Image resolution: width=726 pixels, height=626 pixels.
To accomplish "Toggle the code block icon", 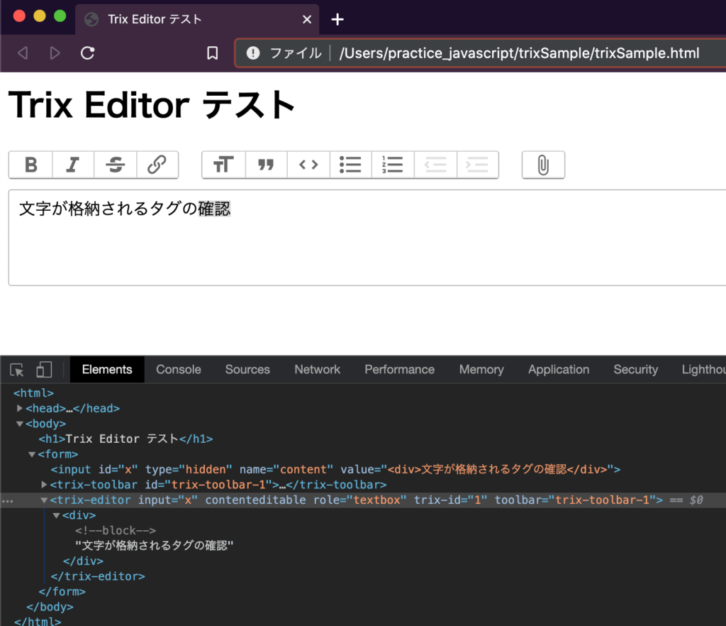I will pyautogui.click(x=308, y=165).
